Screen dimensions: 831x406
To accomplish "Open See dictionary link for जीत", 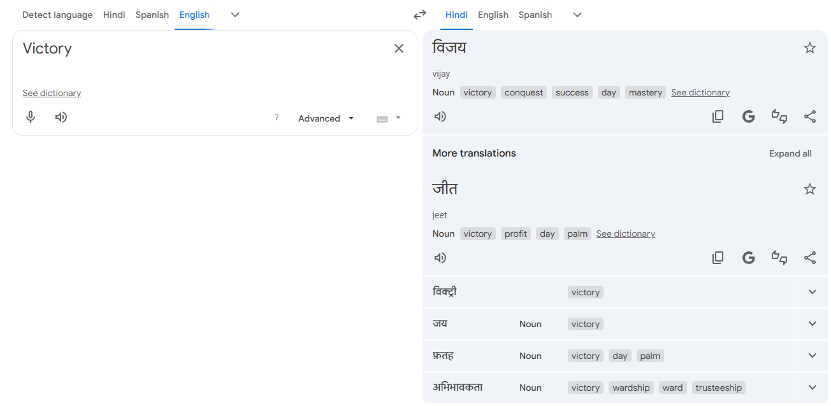I will (x=626, y=234).
